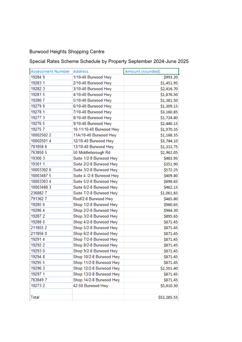Select assessment number 10003302 6
Image resolution: width=242 pixels, height=342 pixels.
pyautogui.click(x=41, y=170)
